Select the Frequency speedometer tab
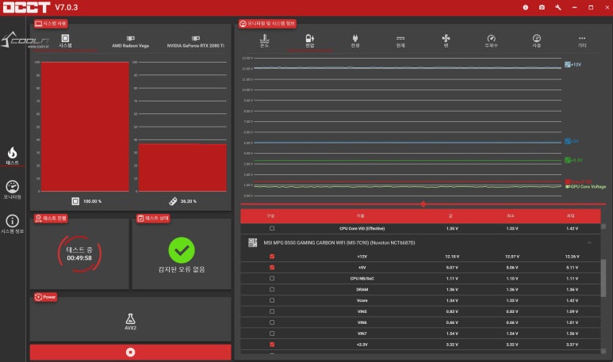 491,40
